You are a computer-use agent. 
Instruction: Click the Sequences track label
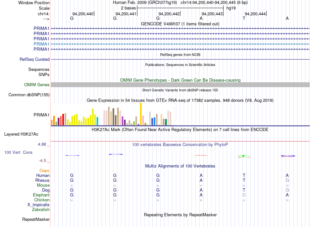(x=39, y=69)
